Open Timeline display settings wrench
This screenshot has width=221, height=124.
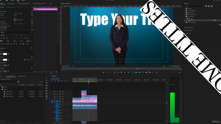pos(66,81)
